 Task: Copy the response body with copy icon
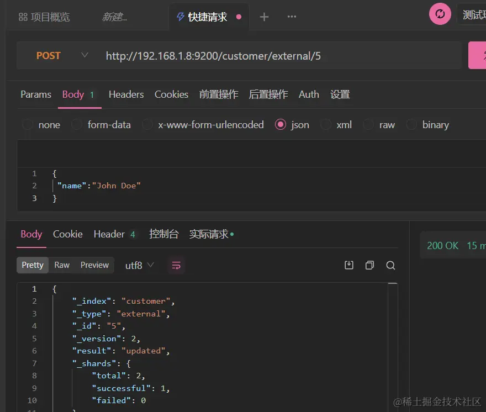point(369,265)
